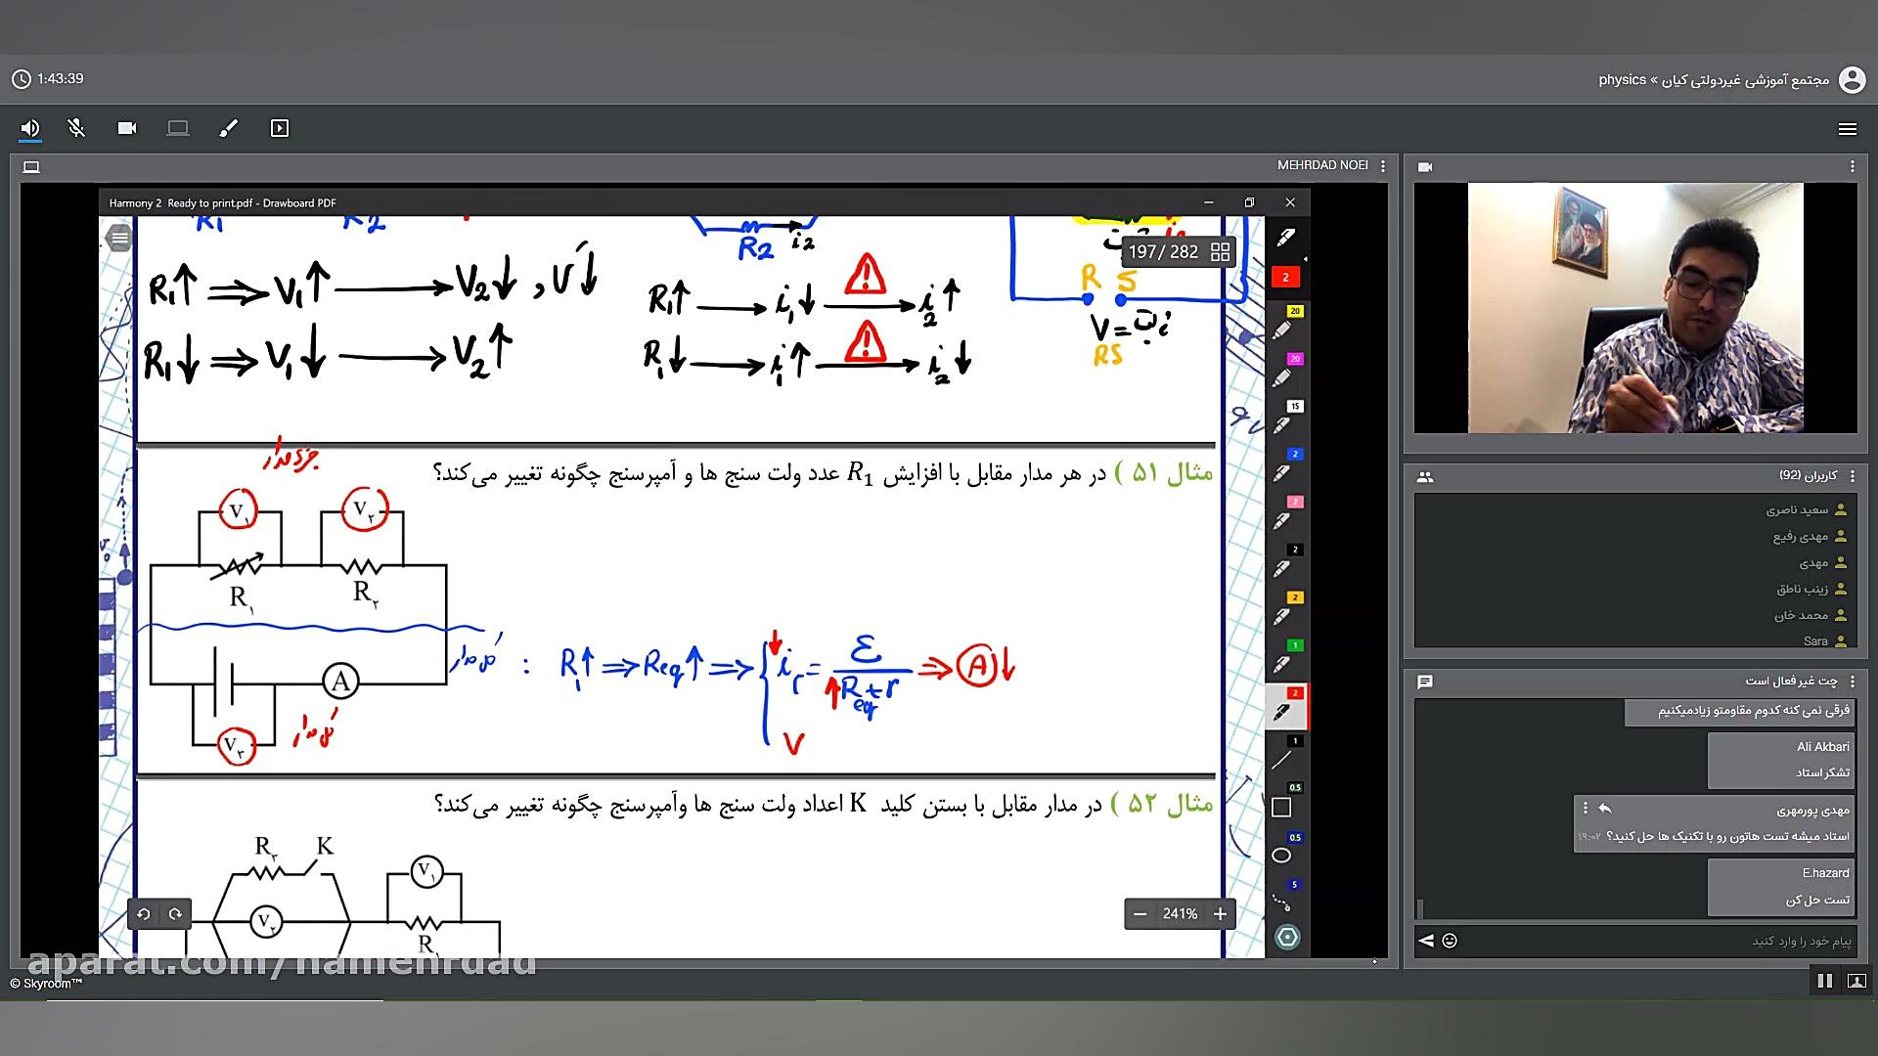Select the rectangle shape tool
Image resolution: width=1878 pixels, height=1056 pixels.
tap(1281, 807)
